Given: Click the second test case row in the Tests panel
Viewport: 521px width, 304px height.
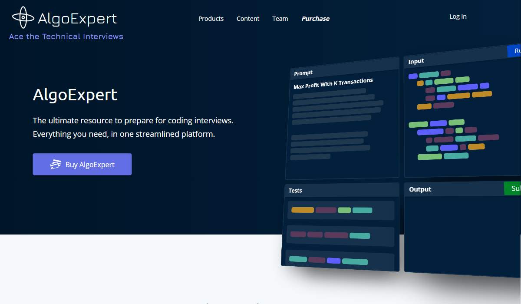Looking at the screenshot, I should [340, 235].
